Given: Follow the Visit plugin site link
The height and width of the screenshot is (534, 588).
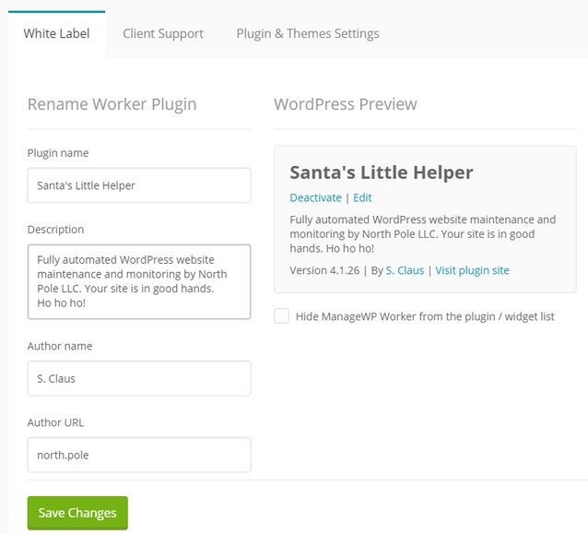Looking at the screenshot, I should 472,270.
